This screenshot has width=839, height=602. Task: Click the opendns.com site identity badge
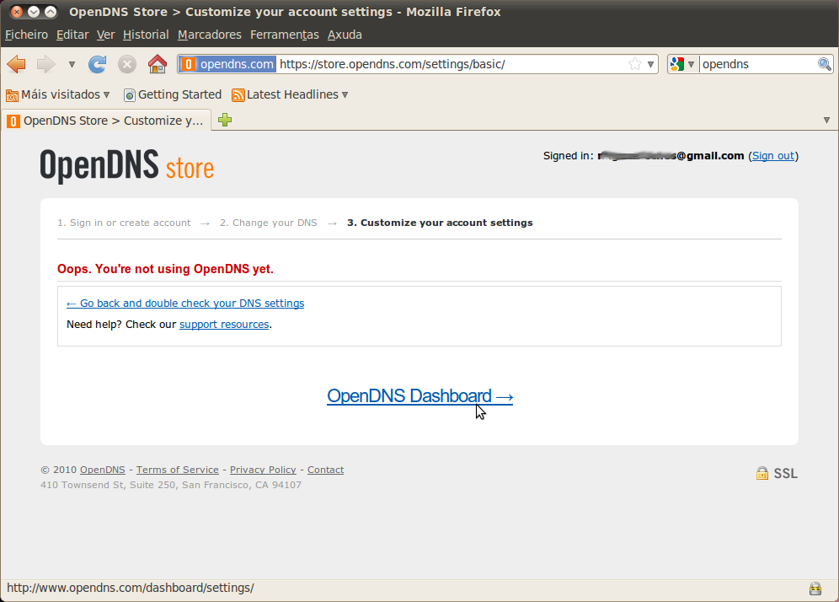click(x=227, y=64)
